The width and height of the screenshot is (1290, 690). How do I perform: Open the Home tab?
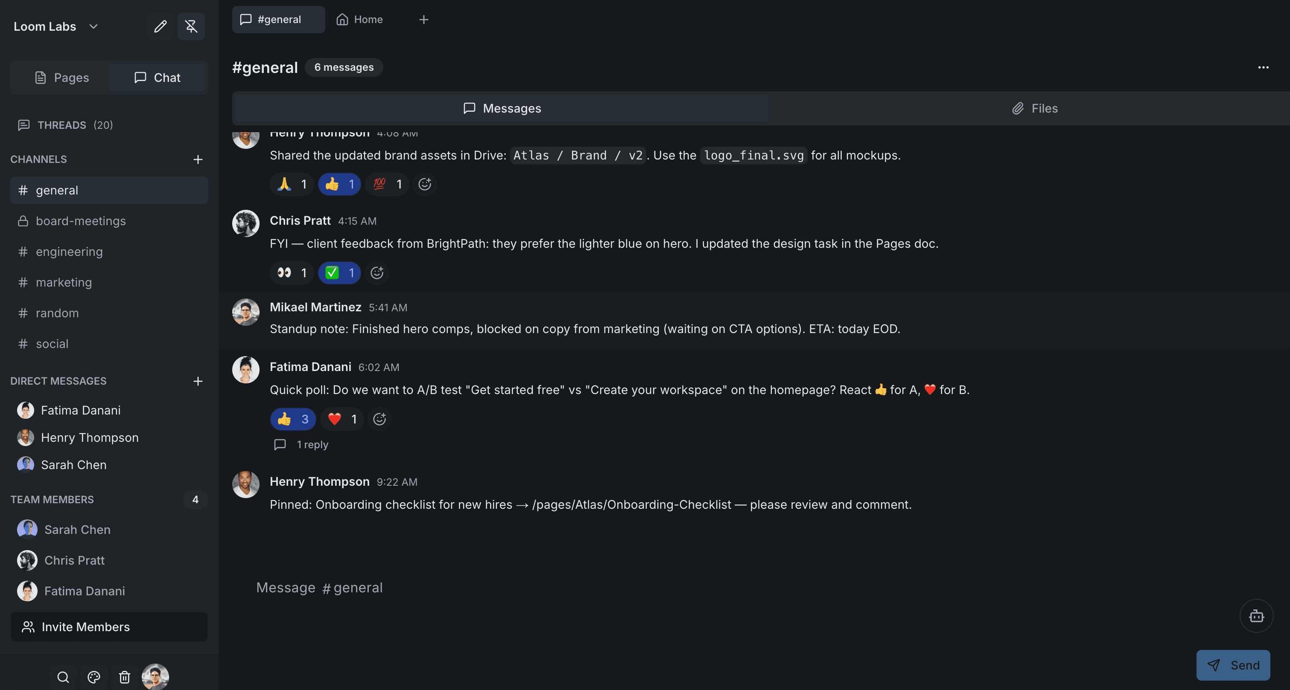(359, 20)
